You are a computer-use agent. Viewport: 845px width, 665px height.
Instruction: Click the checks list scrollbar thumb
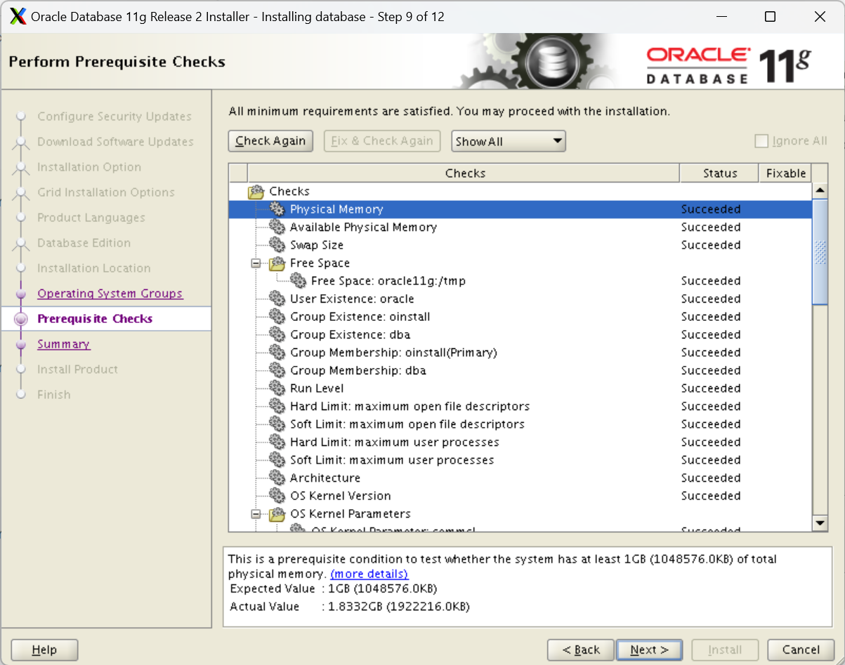click(820, 251)
